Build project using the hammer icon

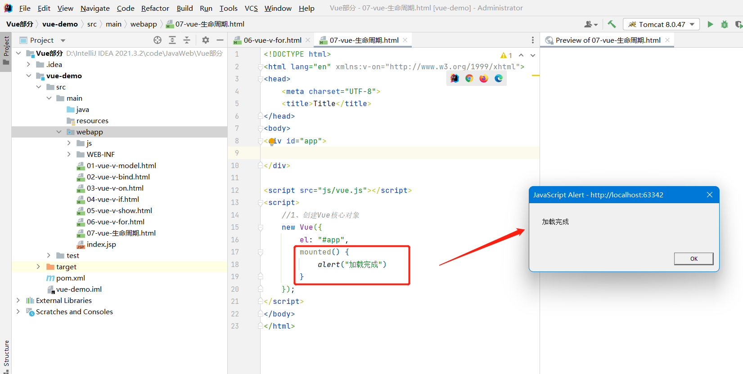[x=612, y=24]
